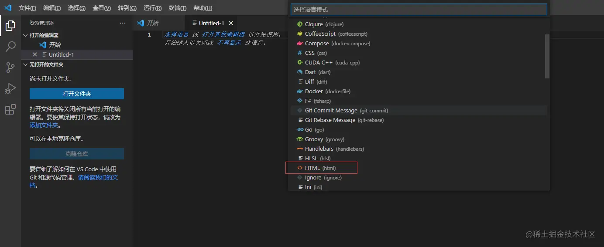Open the Run and Debug view icon
The width and height of the screenshot is (604, 247).
click(10, 88)
